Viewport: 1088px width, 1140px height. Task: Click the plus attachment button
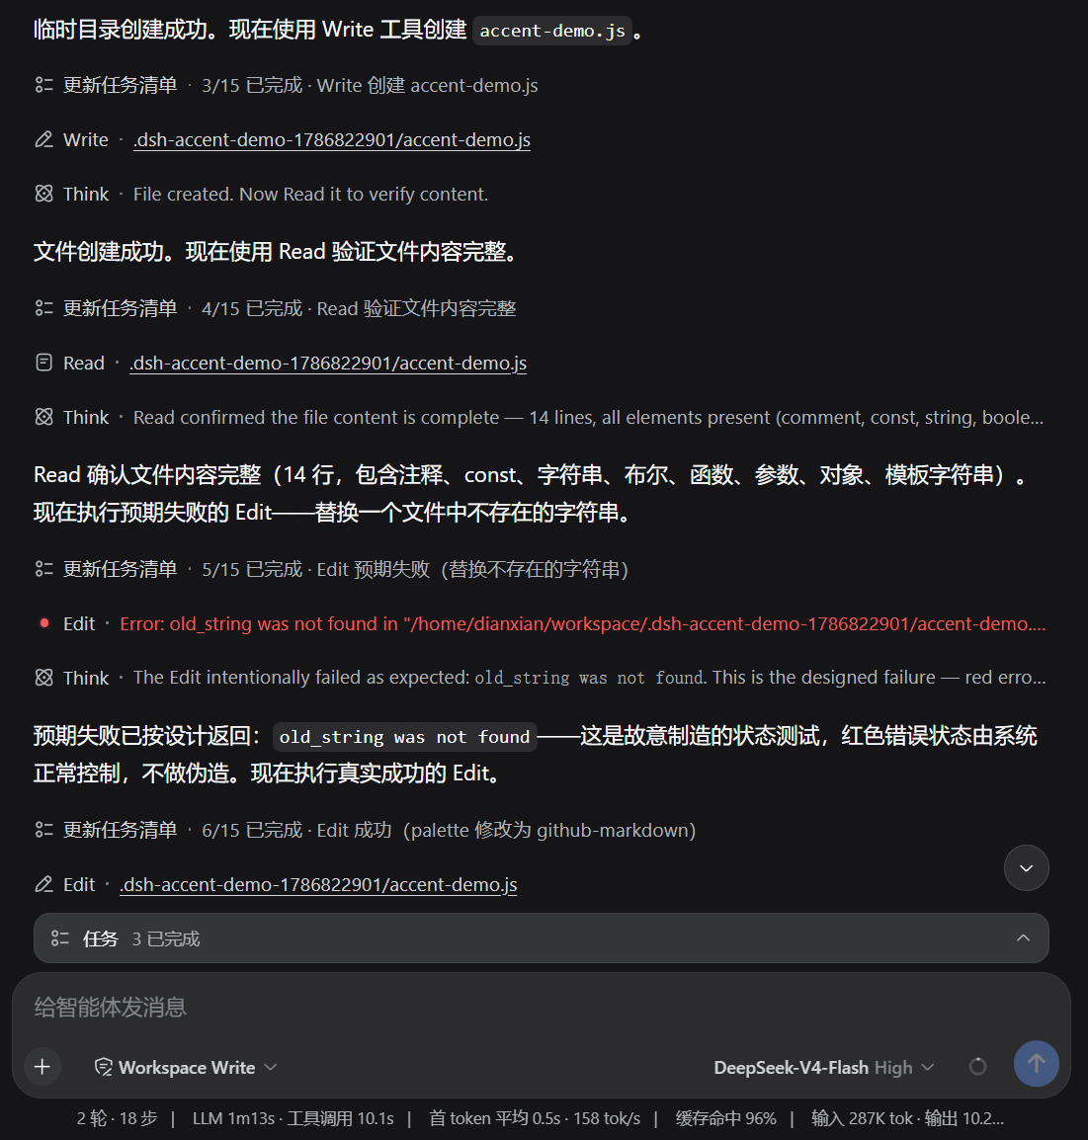42,1067
